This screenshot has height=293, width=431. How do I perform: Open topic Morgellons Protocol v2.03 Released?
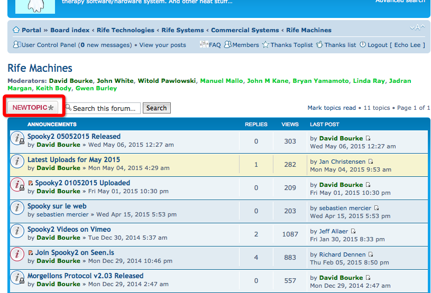[x=85, y=276]
